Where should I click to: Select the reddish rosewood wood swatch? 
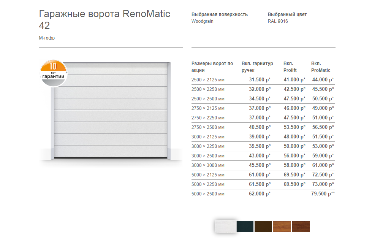click(301, 227)
